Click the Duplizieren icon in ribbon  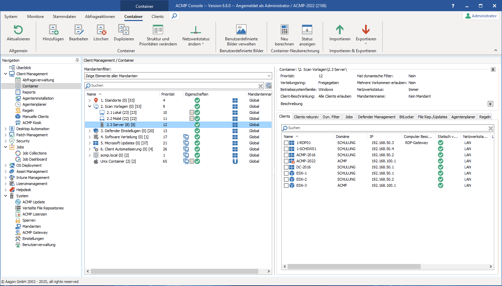(x=124, y=30)
